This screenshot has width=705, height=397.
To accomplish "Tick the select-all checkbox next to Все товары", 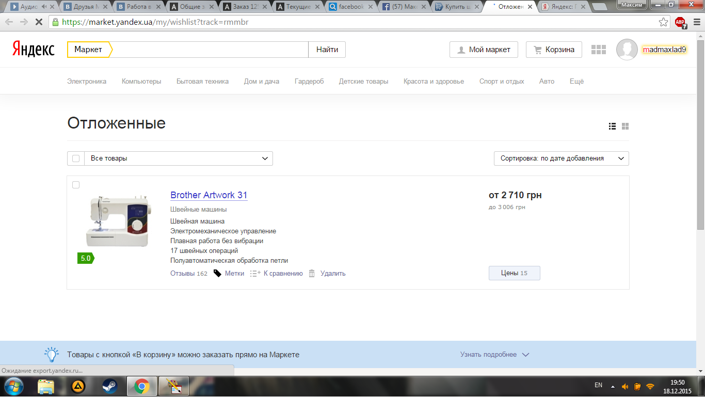I will tap(76, 158).
